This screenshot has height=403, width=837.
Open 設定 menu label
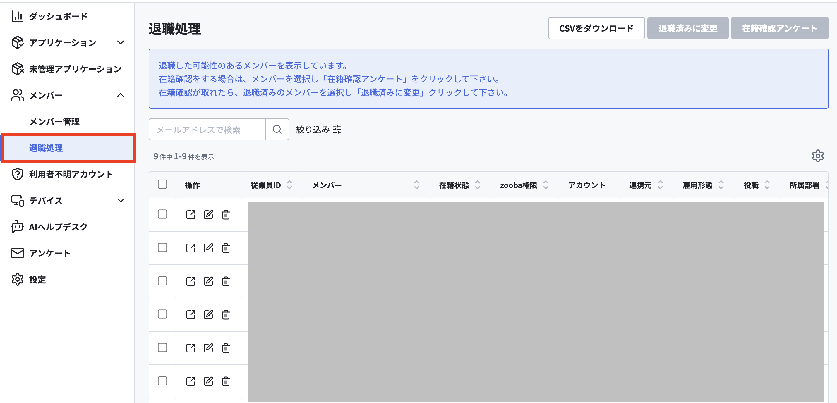(x=38, y=280)
